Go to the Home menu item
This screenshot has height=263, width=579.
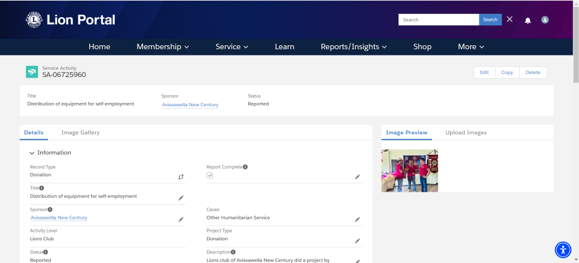(x=100, y=47)
